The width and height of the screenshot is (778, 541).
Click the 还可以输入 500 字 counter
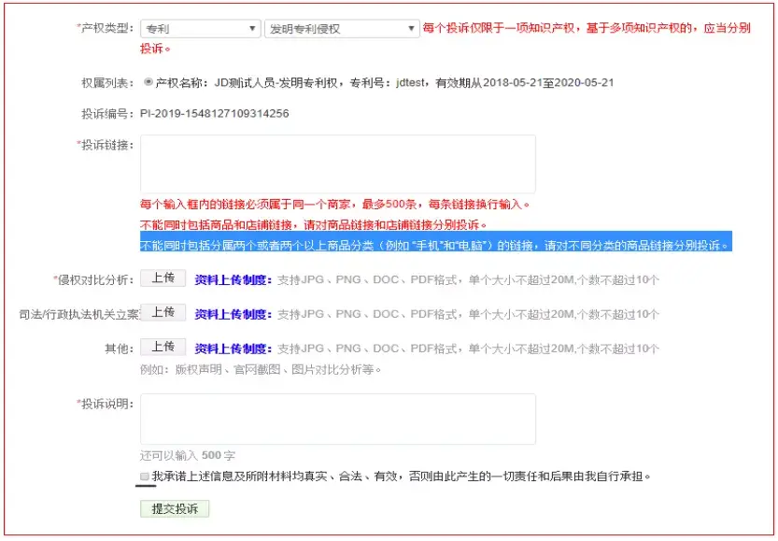187,455
